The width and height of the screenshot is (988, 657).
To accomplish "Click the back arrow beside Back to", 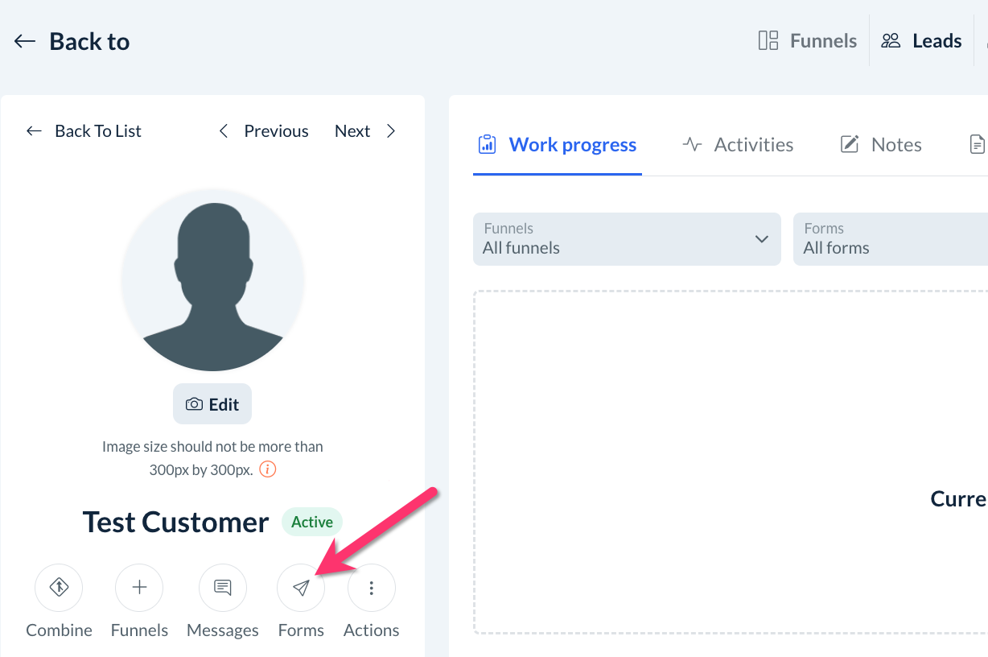I will pyautogui.click(x=25, y=42).
